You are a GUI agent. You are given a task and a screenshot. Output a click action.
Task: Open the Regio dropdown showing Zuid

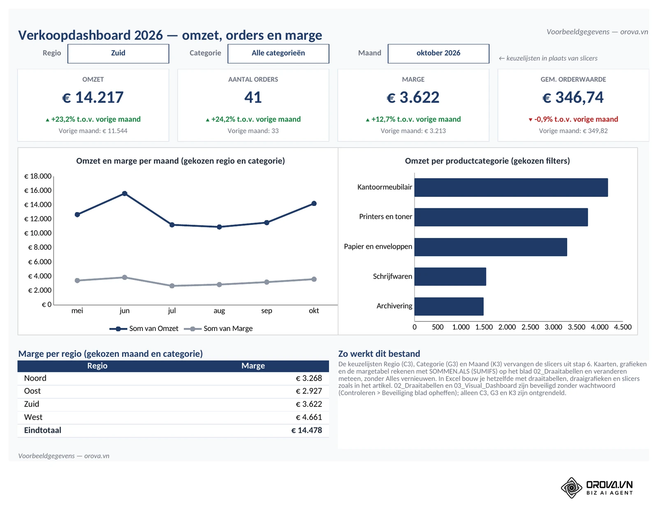pos(118,53)
